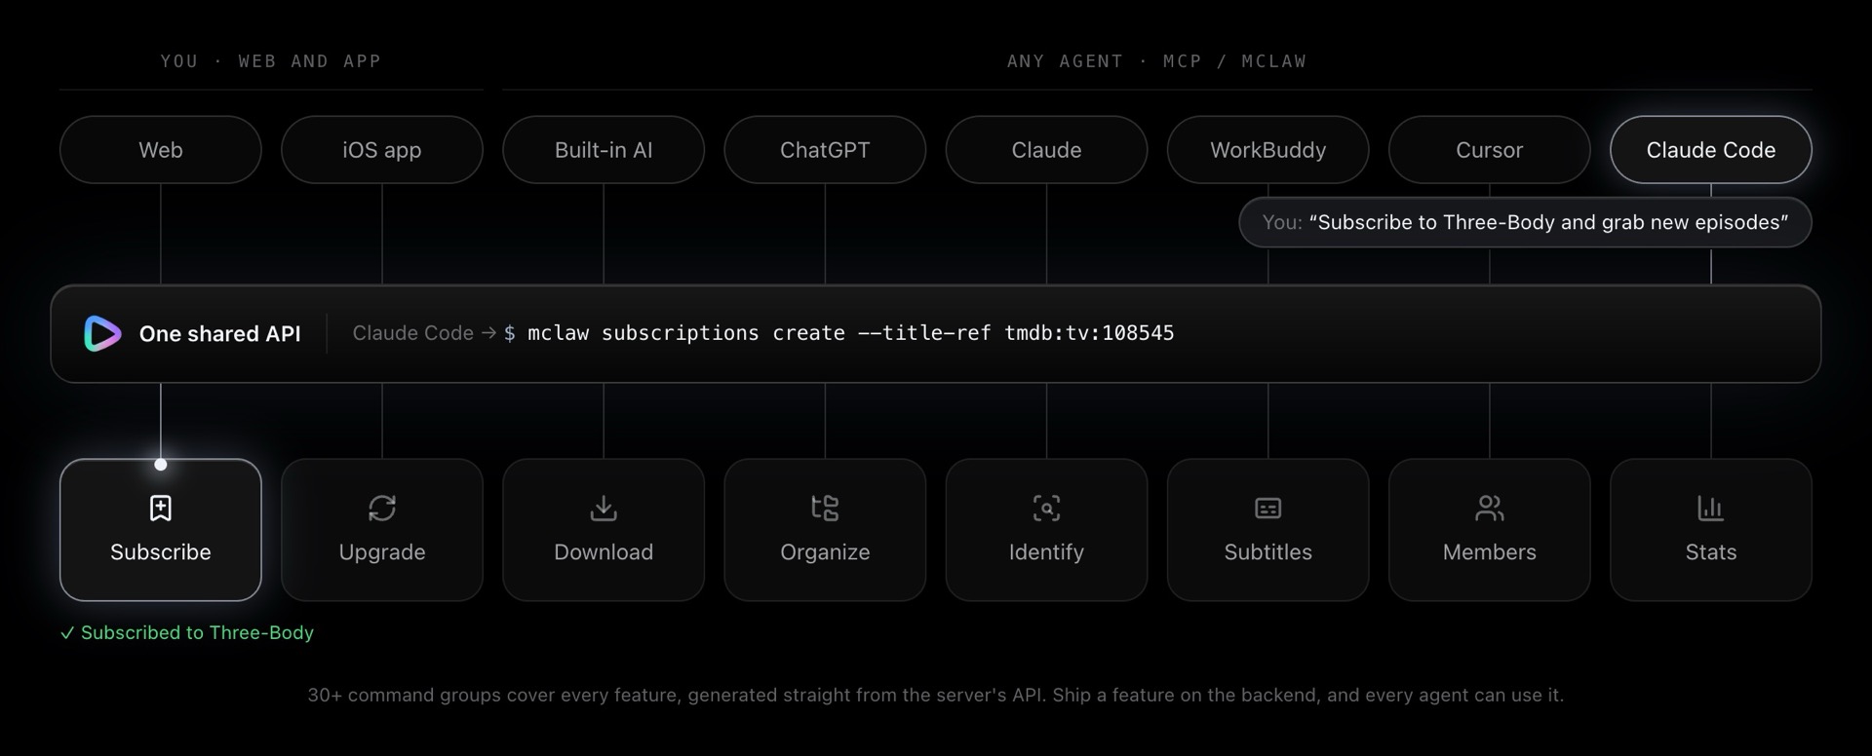Click the 'One shared API' title
This screenshot has width=1872, height=756.
point(219,333)
